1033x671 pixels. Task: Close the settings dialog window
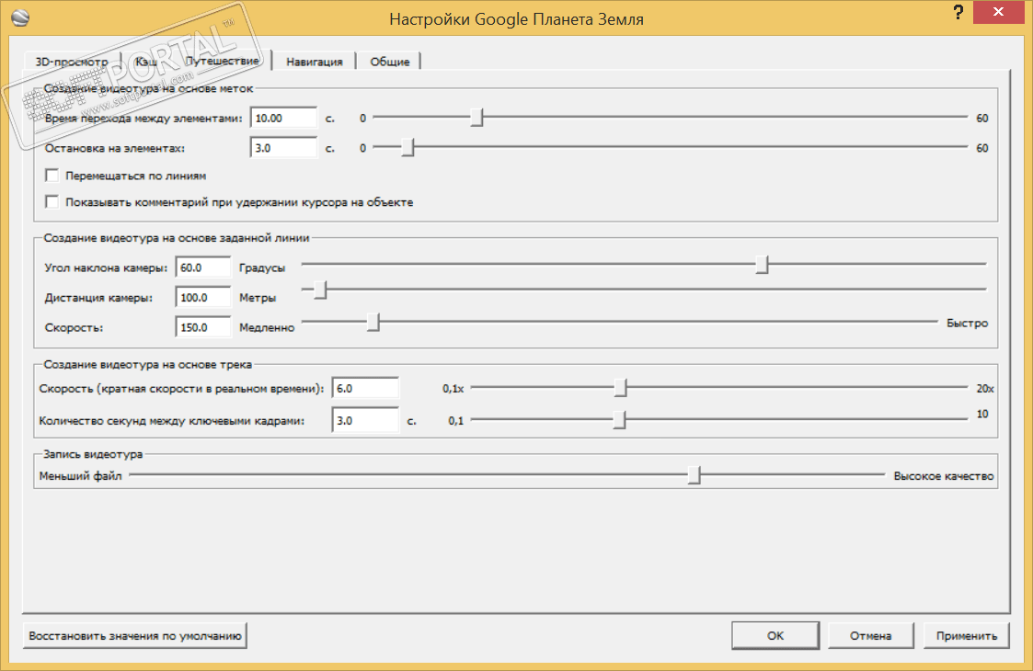[x=998, y=12]
